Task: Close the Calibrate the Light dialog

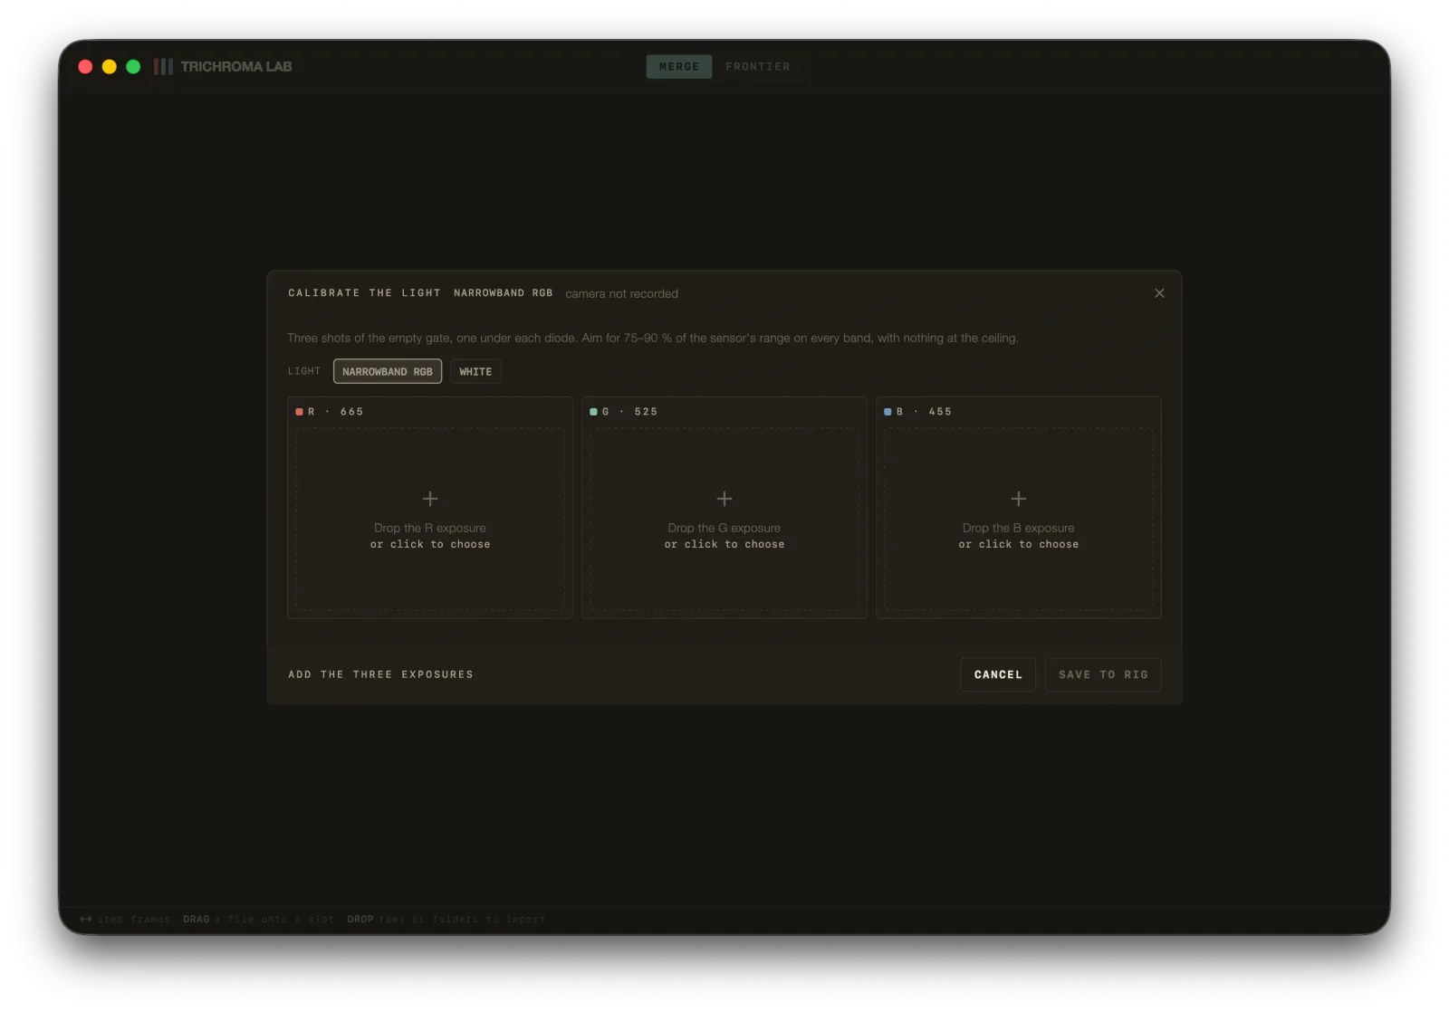Action: click(x=1159, y=293)
